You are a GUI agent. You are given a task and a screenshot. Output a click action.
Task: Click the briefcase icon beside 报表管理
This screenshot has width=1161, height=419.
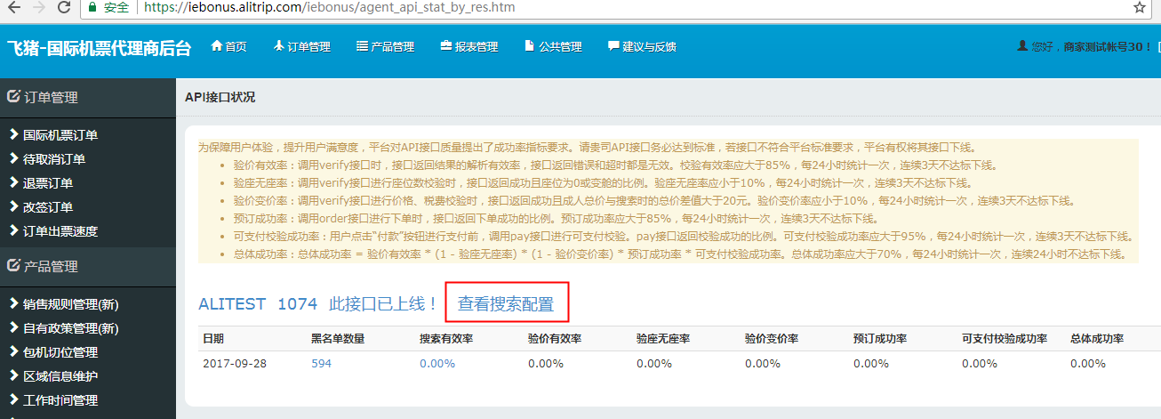tap(446, 46)
